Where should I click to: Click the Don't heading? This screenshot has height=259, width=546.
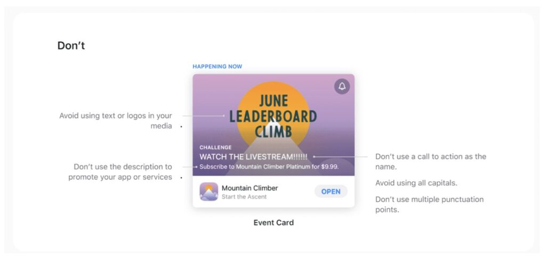coord(71,46)
